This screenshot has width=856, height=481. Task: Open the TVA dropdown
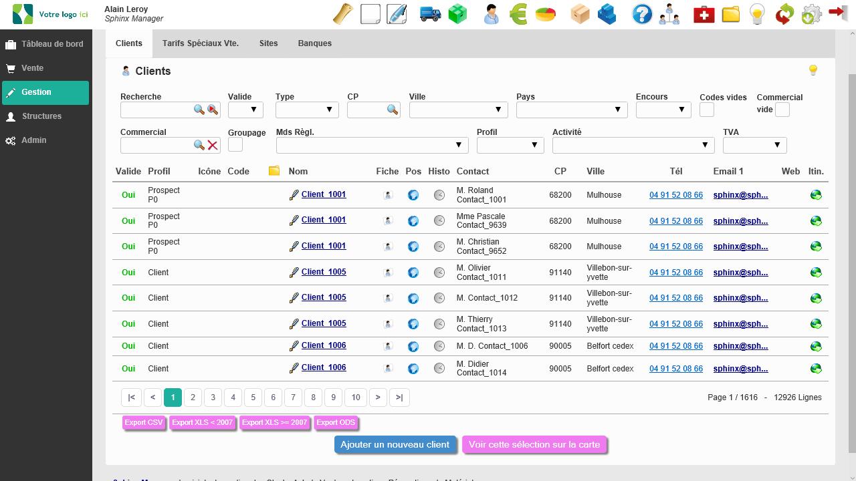pos(754,145)
